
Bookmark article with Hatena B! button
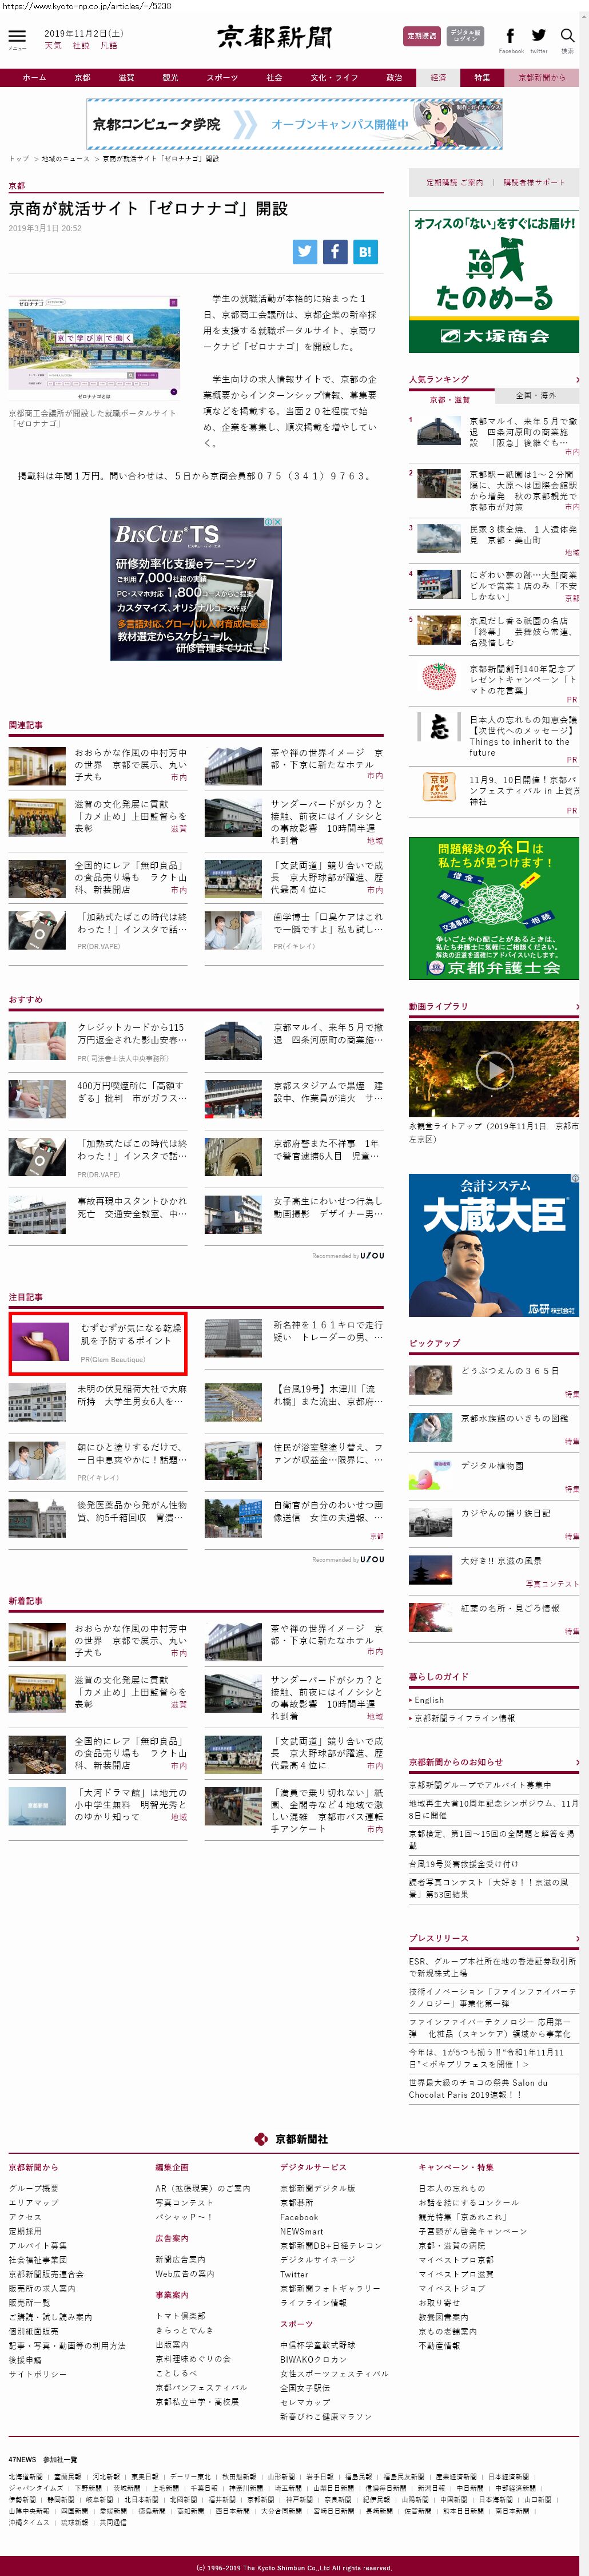(365, 252)
